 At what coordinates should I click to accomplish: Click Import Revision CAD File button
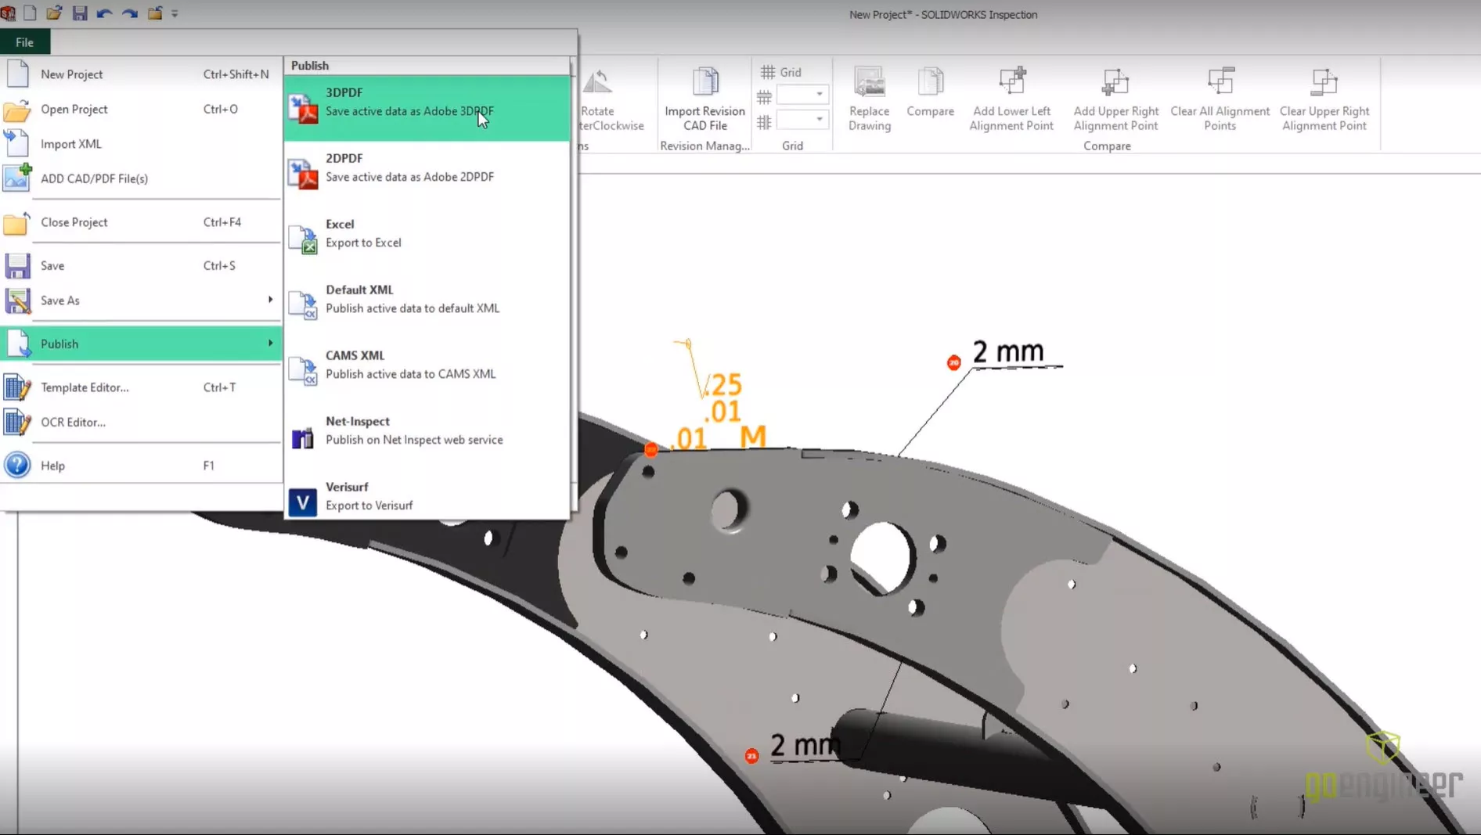point(704,99)
